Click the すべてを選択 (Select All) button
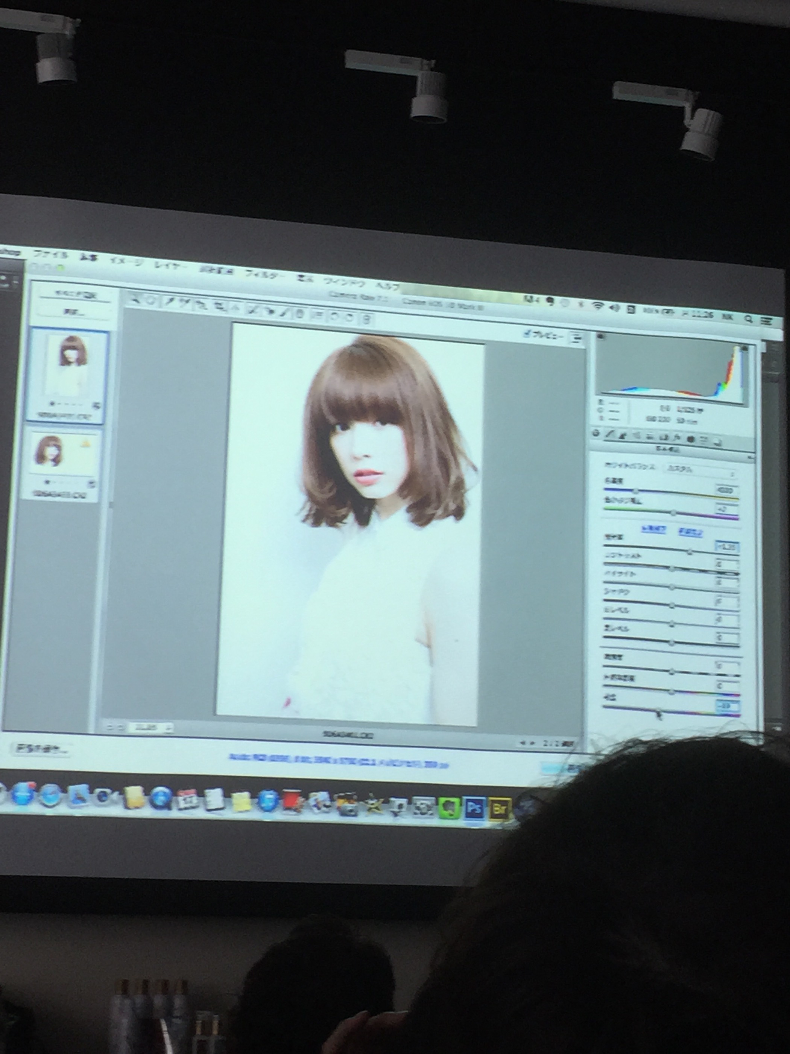 (76, 294)
